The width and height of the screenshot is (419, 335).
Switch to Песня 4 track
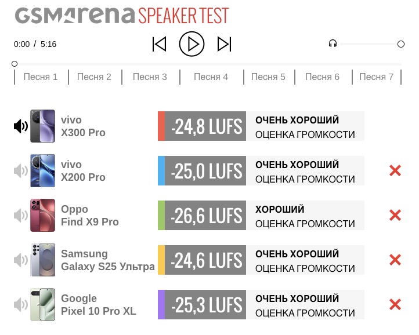211,77
